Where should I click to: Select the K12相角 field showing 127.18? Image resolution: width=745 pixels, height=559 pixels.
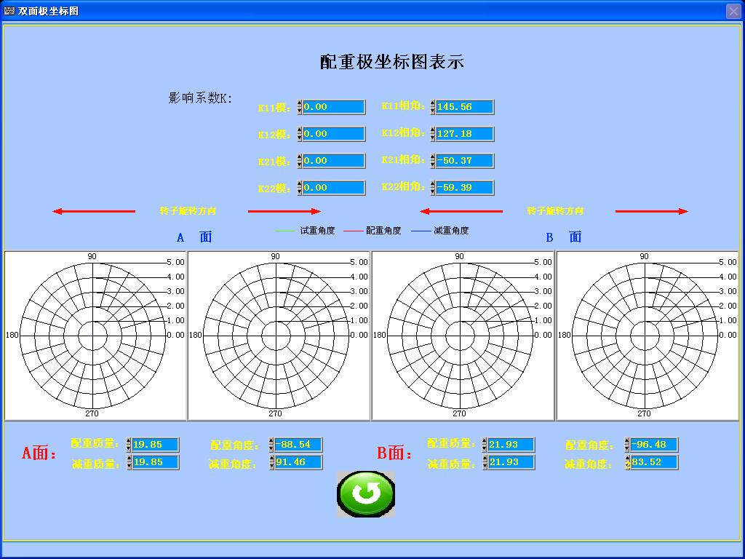pos(463,134)
